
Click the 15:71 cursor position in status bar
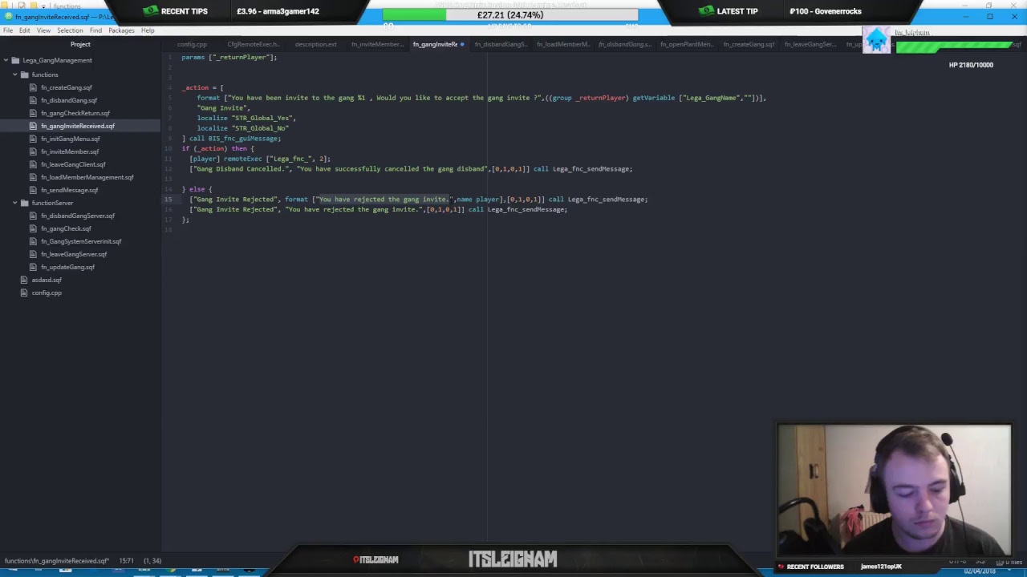(x=126, y=561)
